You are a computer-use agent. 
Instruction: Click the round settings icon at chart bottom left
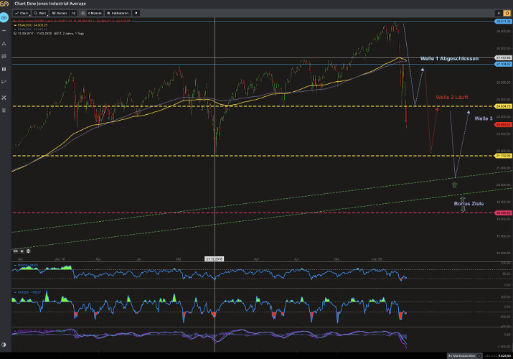pos(28,251)
